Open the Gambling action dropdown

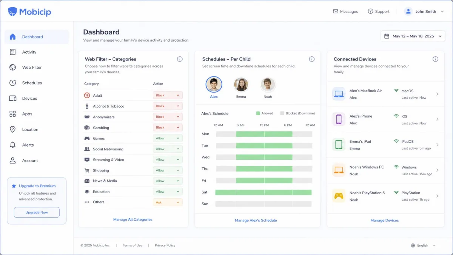coord(168,127)
